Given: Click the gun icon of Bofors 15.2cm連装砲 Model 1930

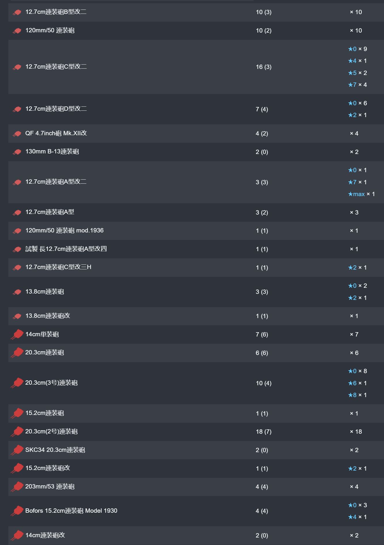Looking at the screenshot, I should [x=17, y=511].
